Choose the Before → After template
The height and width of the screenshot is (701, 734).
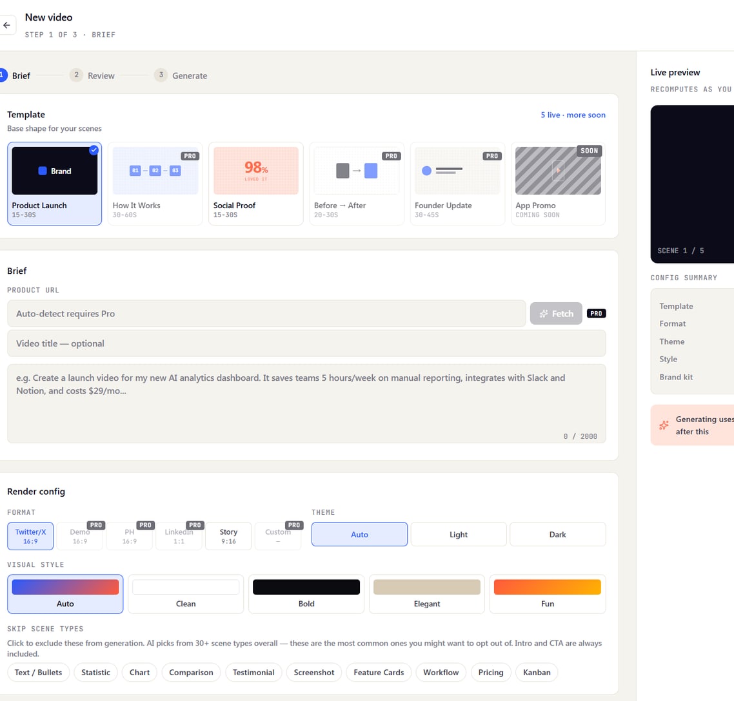click(x=356, y=184)
